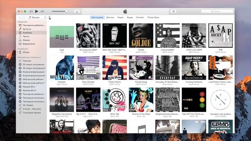Click the iPhone device button beside Музыка
This screenshot has width=251, height=141.
coord(50,17)
